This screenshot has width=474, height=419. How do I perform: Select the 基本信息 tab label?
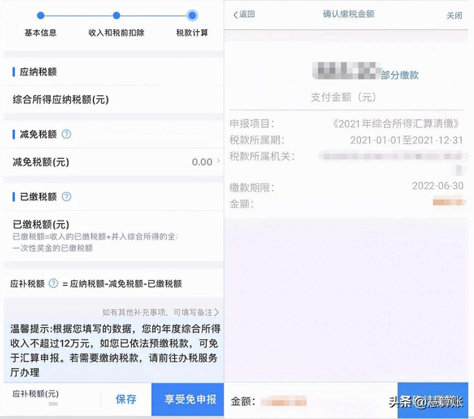(40, 33)
